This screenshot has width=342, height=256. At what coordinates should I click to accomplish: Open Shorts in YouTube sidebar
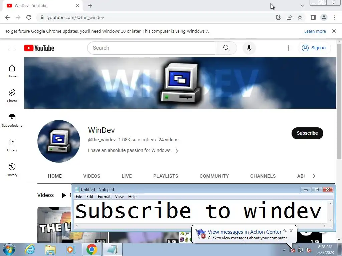coord(12,96)
